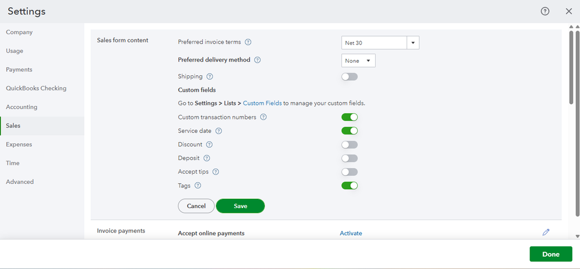The width and height of the screenshot is (580, 269).
Task: Click the pencil edit icon for Invoice payments
Action: pyautogui.click(x=546, y=232)
